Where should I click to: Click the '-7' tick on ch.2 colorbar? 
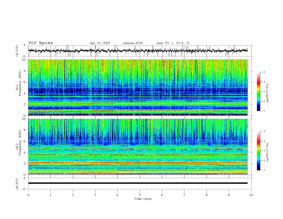263,170
